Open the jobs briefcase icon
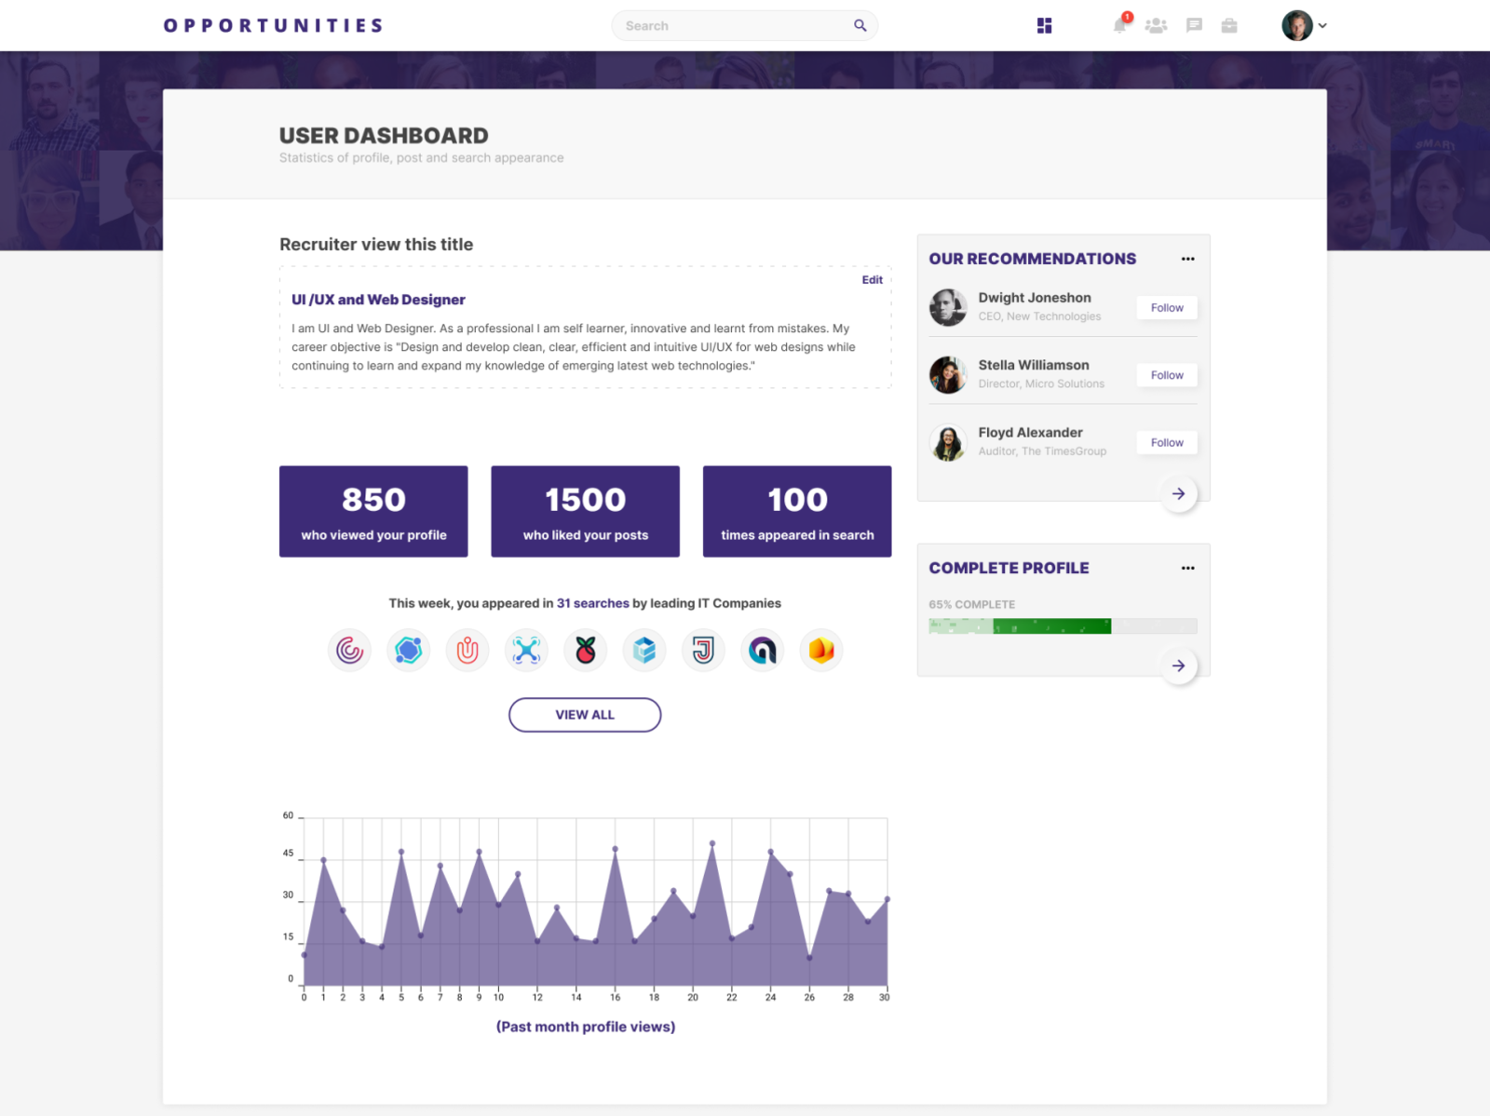Screen dimensions: 1490x1116 coord(1229,25)
